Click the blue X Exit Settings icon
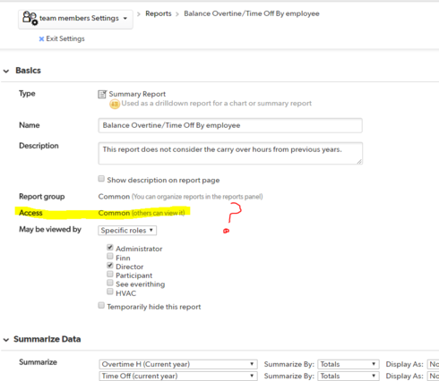 pyautogui.click(x=41, y=38)
